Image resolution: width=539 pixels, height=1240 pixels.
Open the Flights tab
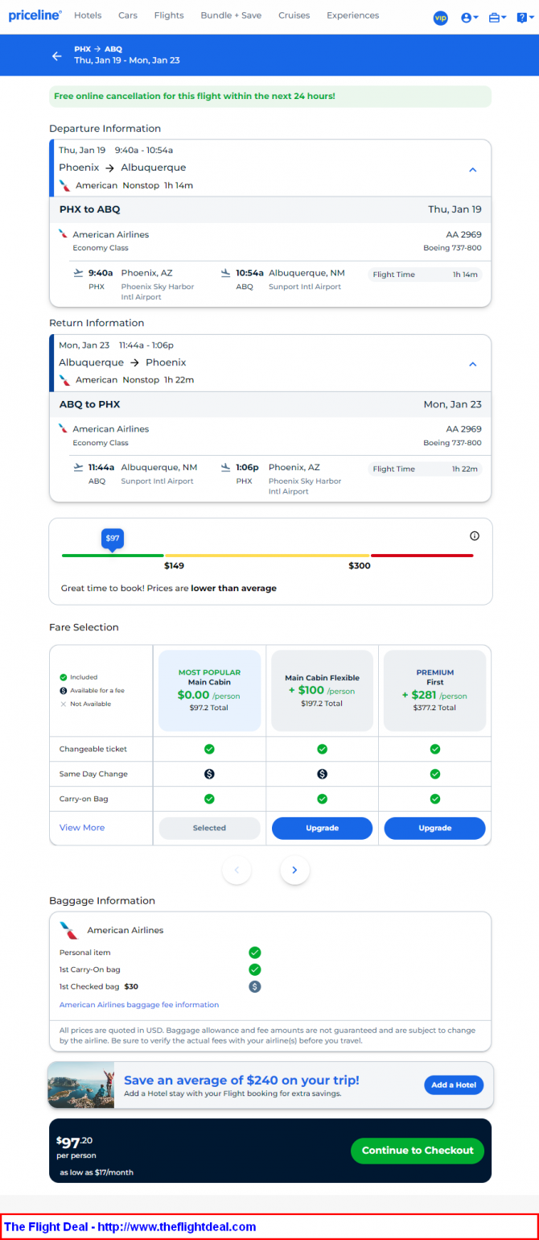[x=169, y=15]
